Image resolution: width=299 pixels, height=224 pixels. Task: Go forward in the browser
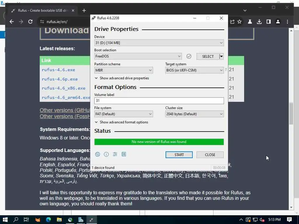pyautogui.click(x=21, y=22)
